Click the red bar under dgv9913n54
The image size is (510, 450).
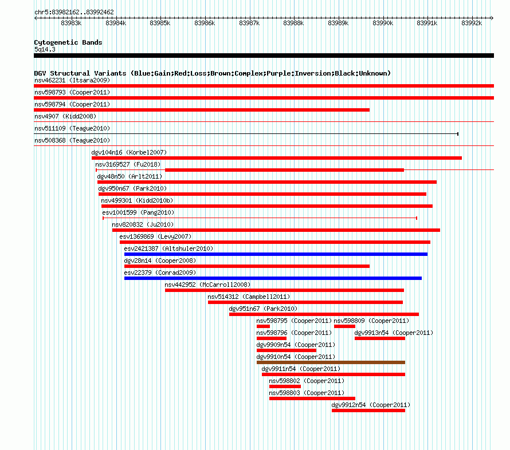(x=380, y=338)
